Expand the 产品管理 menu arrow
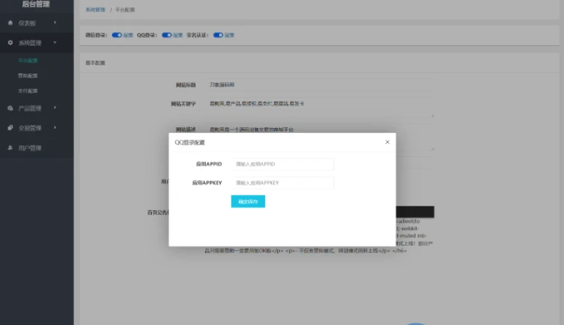Viewport: 564px width, 325px height. point(55,108)
